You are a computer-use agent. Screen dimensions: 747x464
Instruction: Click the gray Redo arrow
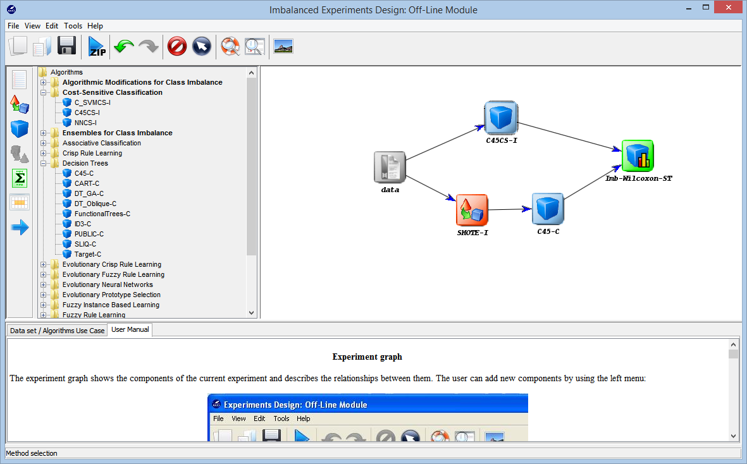coord(149,46)
